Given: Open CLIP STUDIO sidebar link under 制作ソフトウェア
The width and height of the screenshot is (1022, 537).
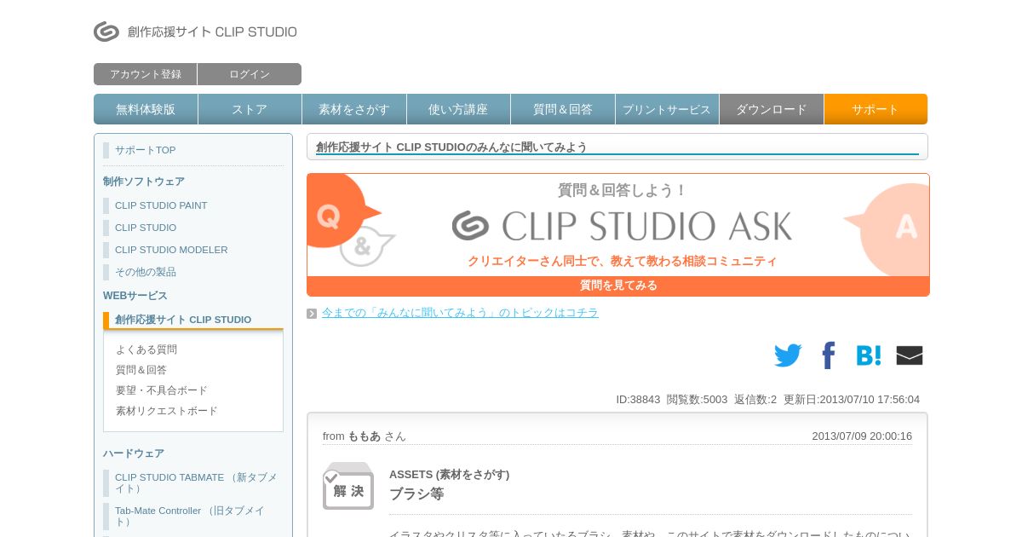Looking at the screenshot, I should (x=146, y=228).
